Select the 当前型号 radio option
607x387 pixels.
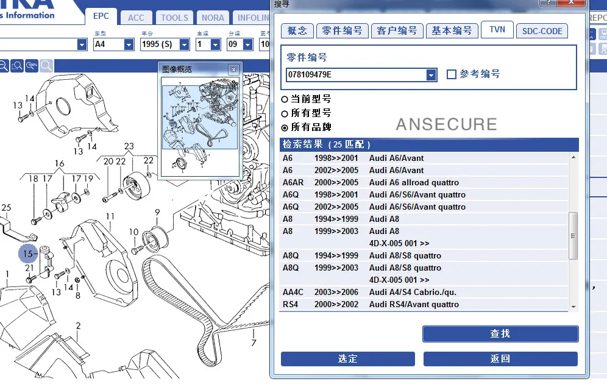(285, 99)
